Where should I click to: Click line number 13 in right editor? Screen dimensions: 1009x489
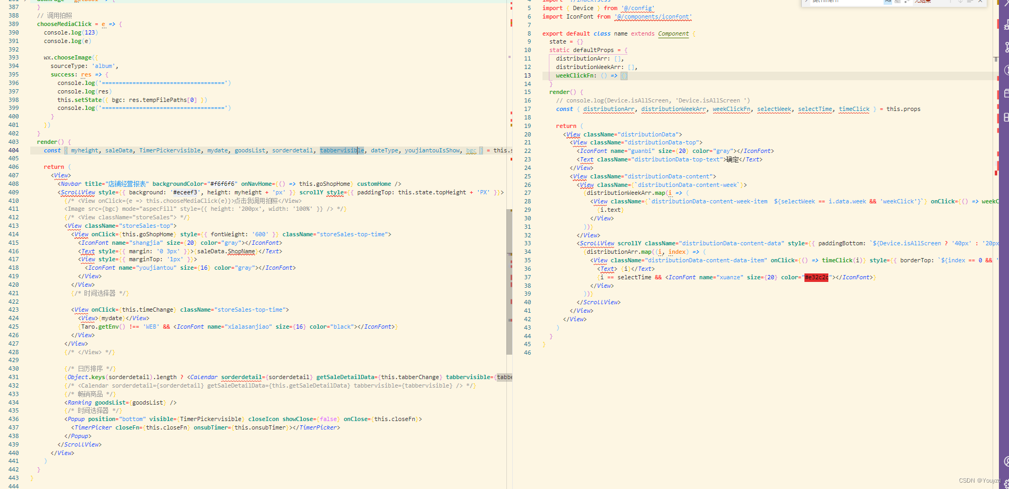[527, 75]
